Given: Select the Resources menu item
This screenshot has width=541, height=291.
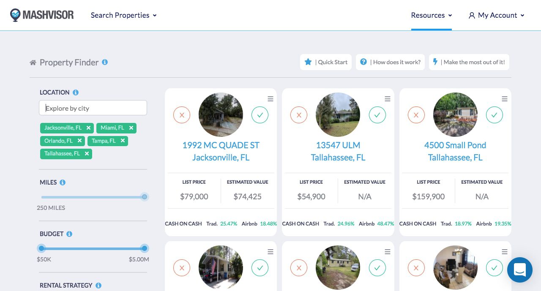Looking at the screenshot, I should [428, 15].
